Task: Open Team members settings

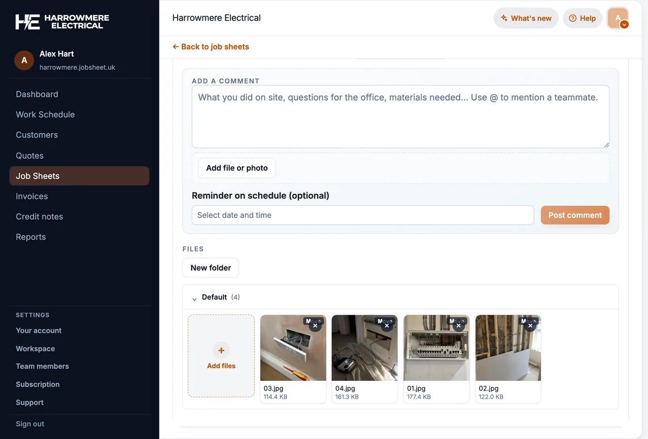Action: pyautogui.click(x=42, y=366)
